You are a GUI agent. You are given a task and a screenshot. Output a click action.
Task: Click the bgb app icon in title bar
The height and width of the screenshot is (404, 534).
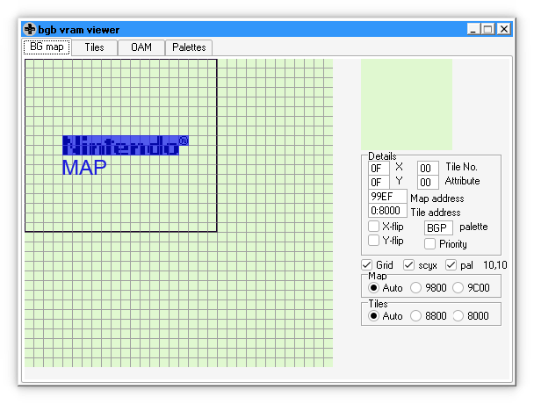(30, 29)
